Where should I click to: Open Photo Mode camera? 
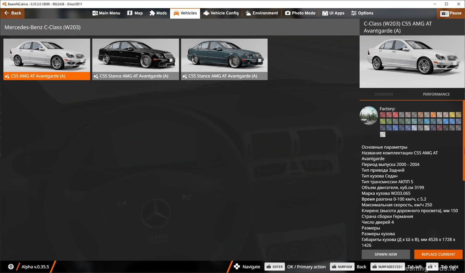(300, 13)
